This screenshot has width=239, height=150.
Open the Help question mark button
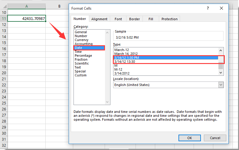click(208, 8)
